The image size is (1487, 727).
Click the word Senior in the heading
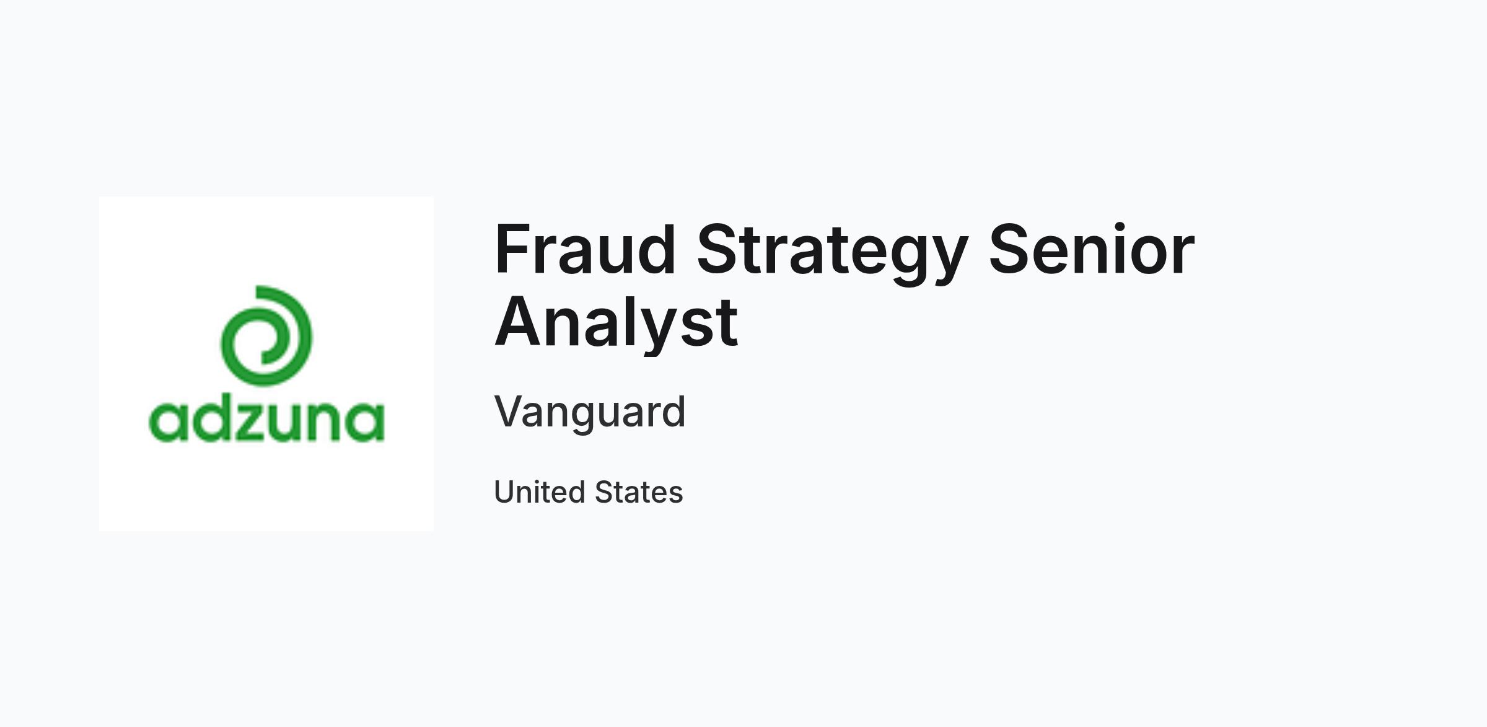1091,249
